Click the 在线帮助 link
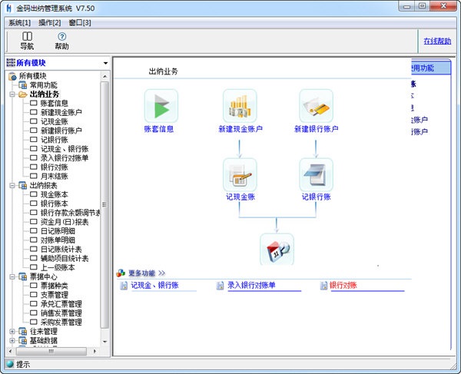Viewport: 461px width, 374px height. tap(437, 41)
